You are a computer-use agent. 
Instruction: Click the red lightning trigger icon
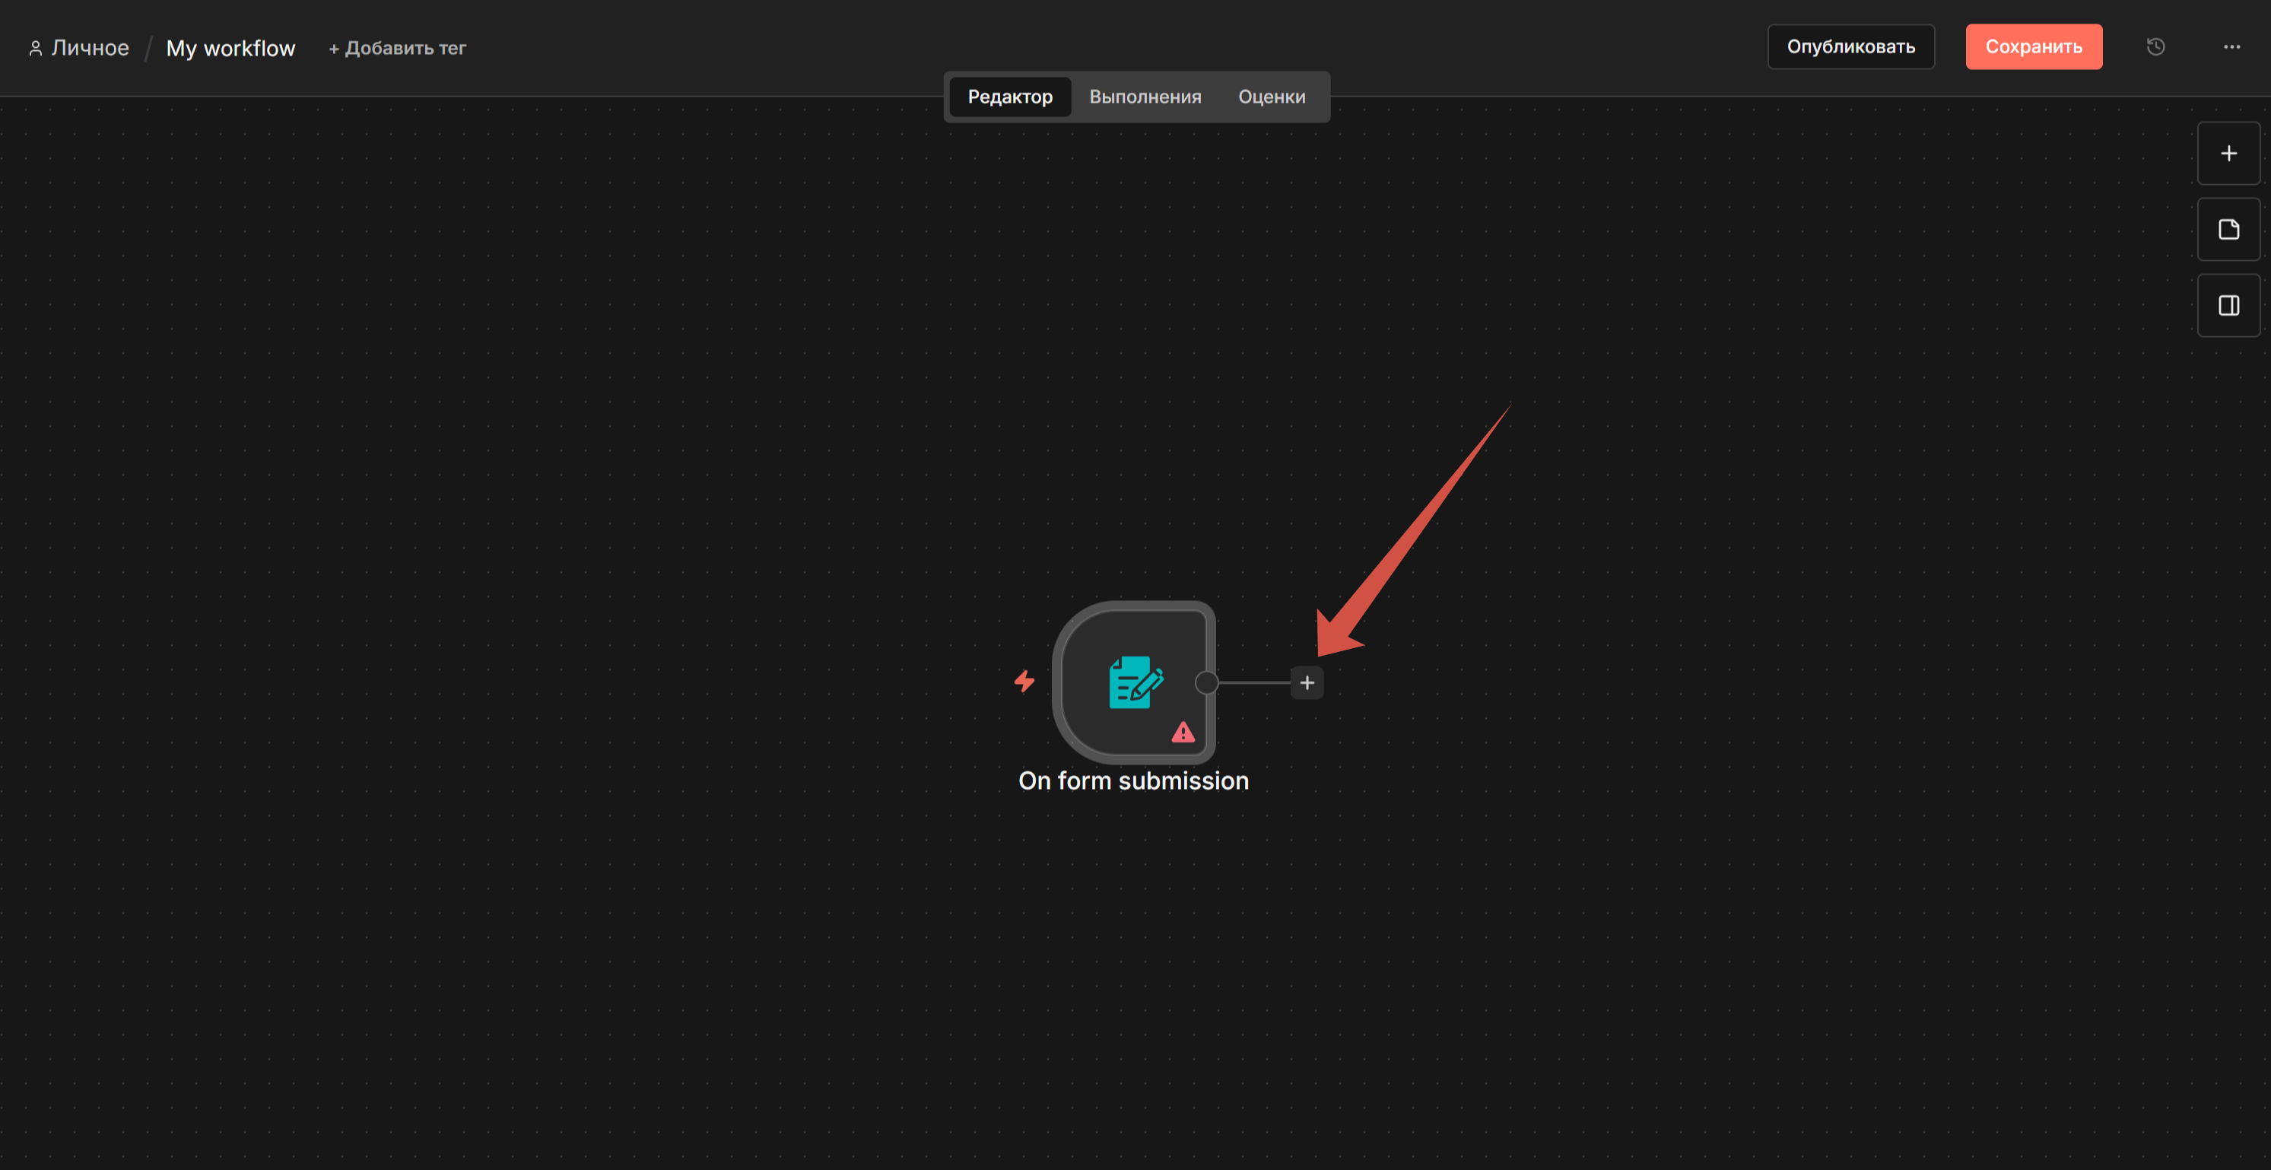click(1024, 682)
